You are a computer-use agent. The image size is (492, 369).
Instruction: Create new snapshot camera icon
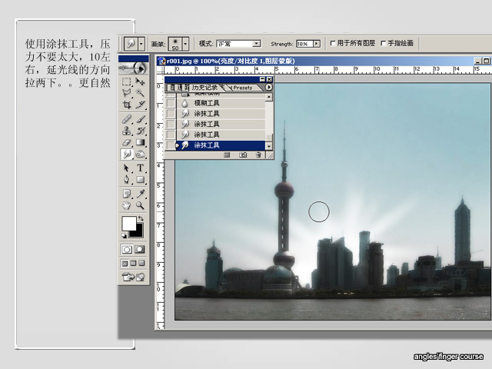pos(243,155)
